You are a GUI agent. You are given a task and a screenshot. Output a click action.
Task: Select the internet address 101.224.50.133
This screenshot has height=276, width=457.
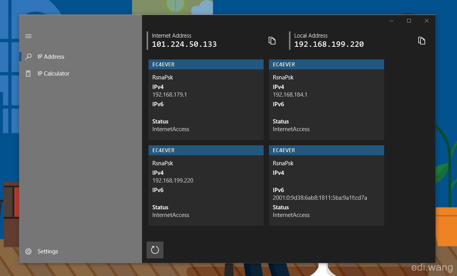[x=184, y=44]
